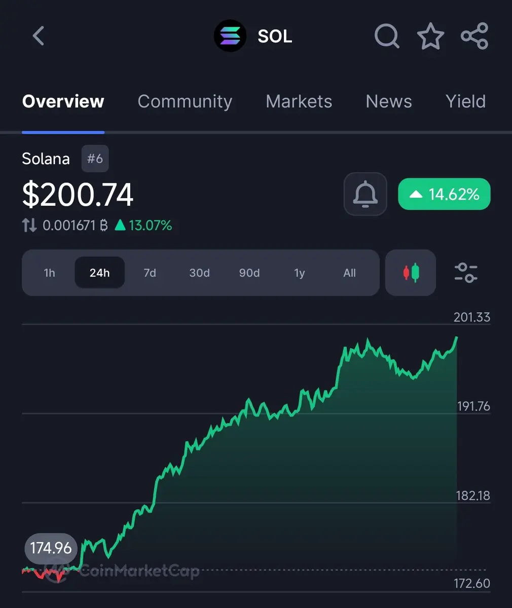512x608 pixels.
Task: Add SOL to watchlist with star icon
Action: tap(430, 36)
